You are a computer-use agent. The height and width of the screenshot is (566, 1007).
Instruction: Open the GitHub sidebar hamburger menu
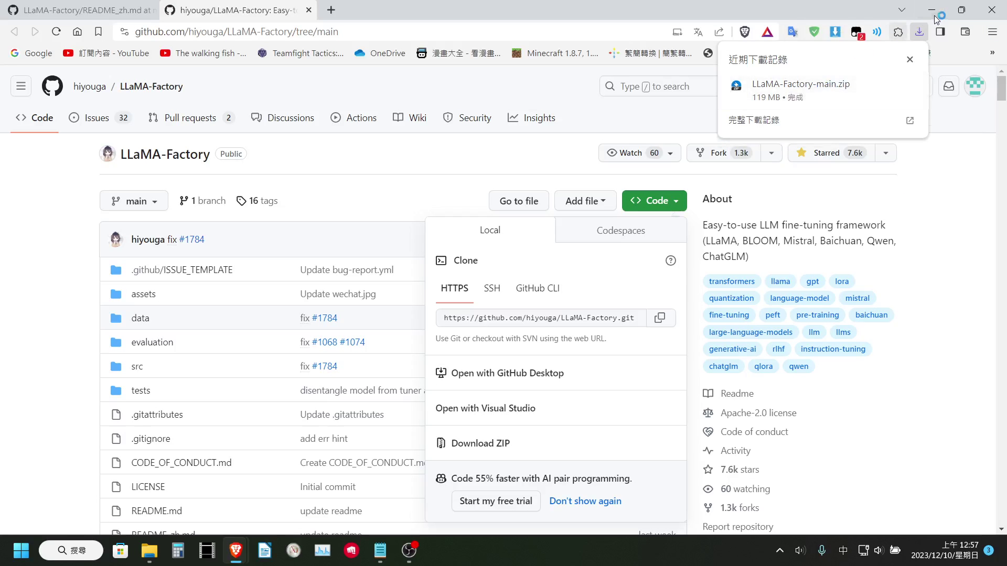point(21,86)
